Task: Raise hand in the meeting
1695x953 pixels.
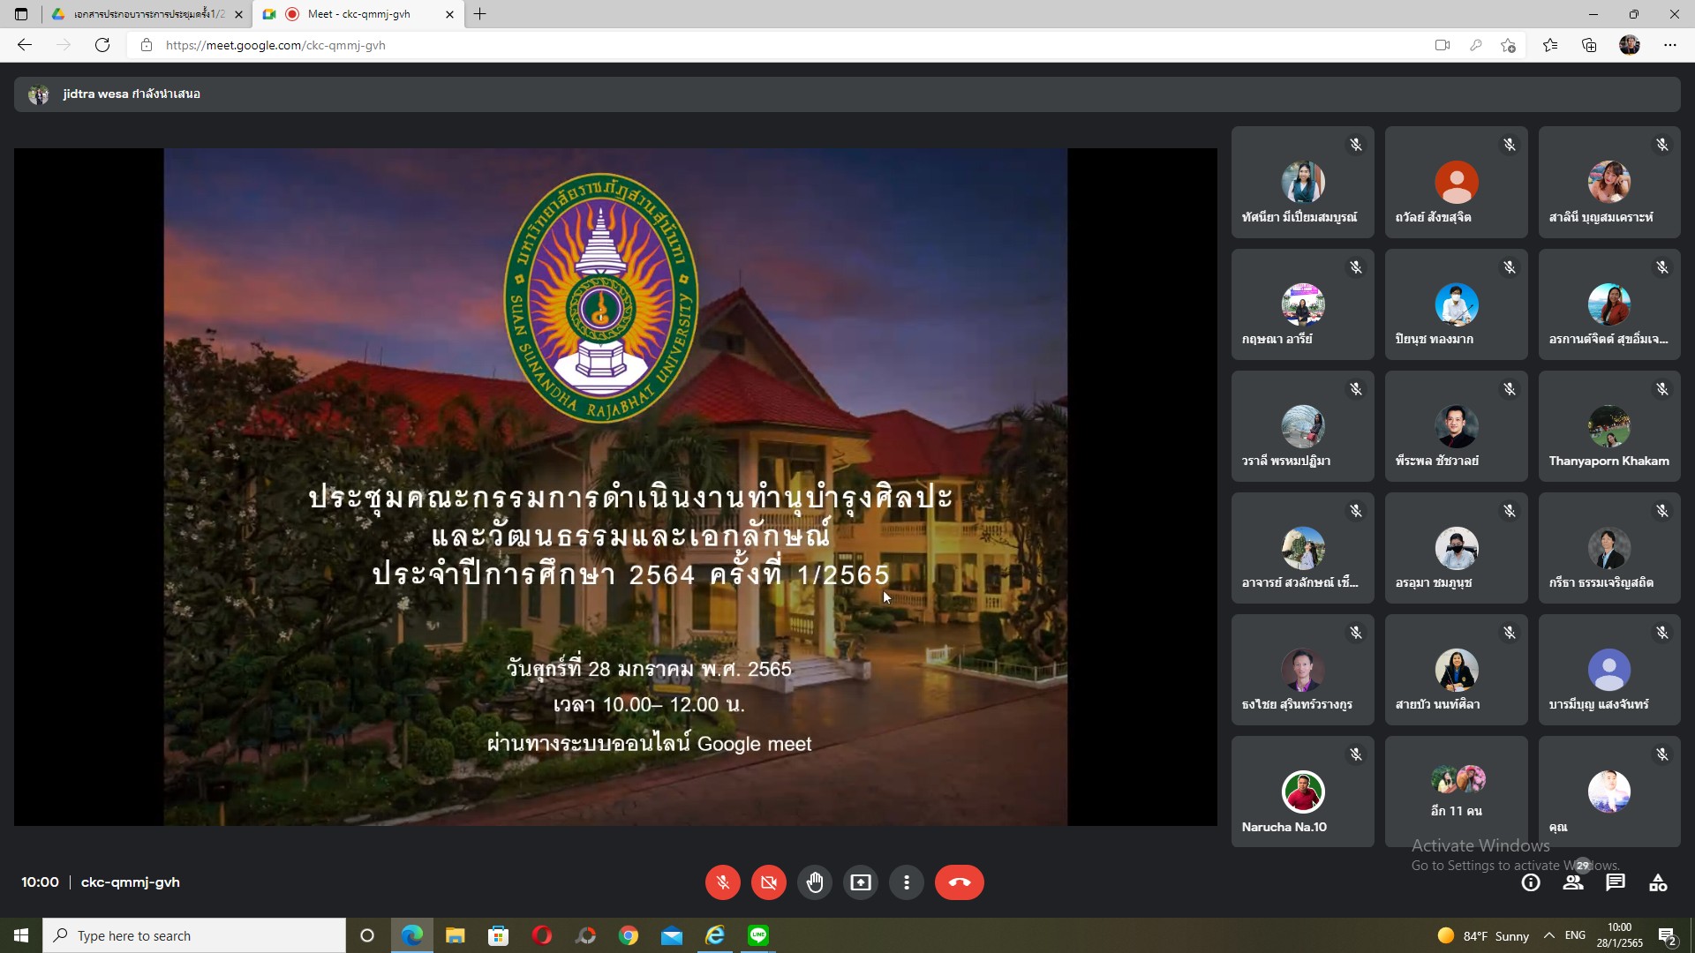Action: tap(814, 882)
